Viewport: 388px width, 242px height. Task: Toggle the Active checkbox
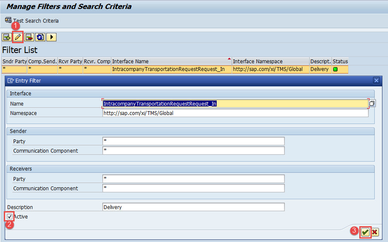9,217
